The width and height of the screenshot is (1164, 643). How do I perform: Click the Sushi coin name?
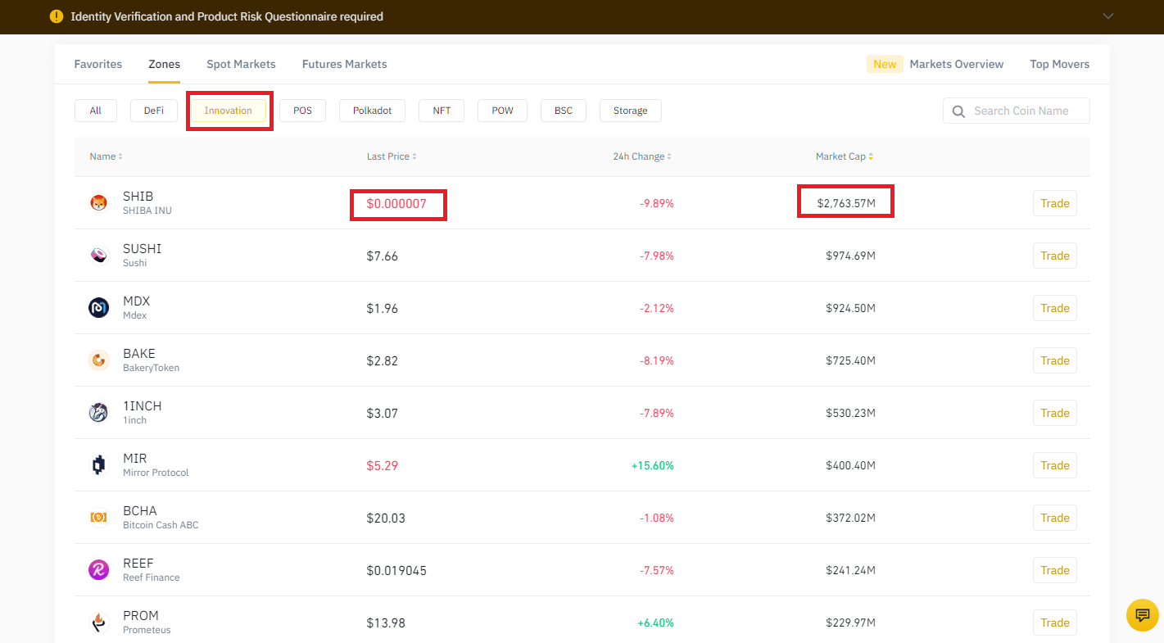click(x=135, y=263)
